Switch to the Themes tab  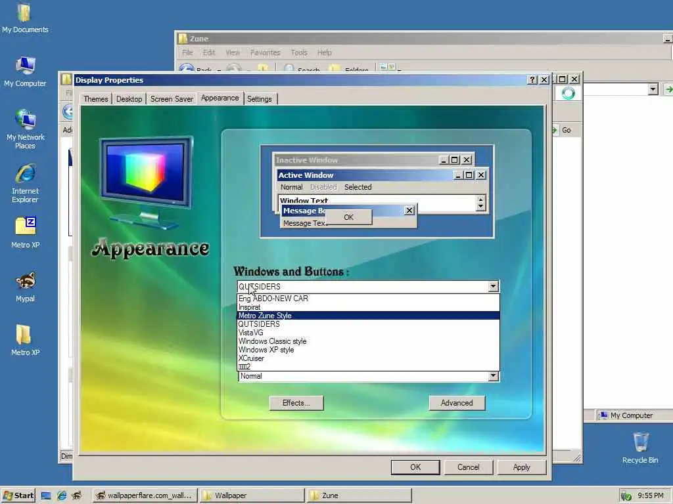(x=96, y=99)
